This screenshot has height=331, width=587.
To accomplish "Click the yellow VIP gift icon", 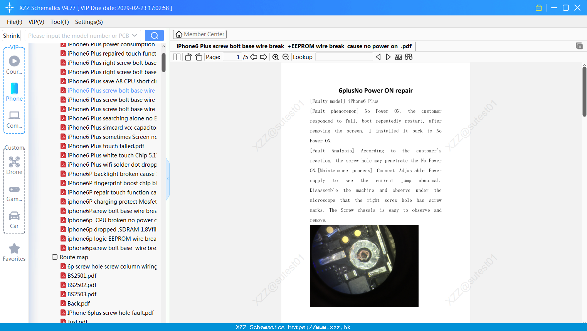I will (x=539, y=8).
